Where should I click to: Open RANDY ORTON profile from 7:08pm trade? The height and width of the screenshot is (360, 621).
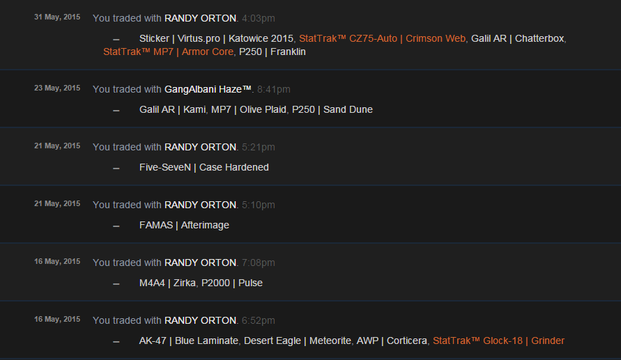click(x=200, y=263)
